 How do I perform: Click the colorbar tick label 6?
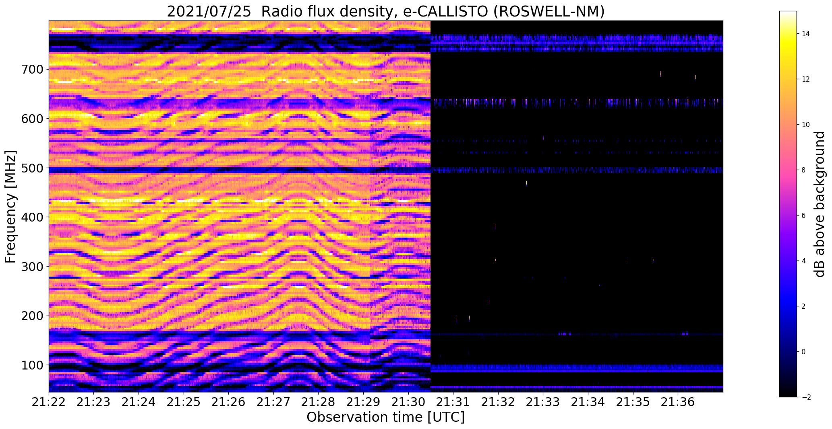pyautogui.click(x=804, y=216)
